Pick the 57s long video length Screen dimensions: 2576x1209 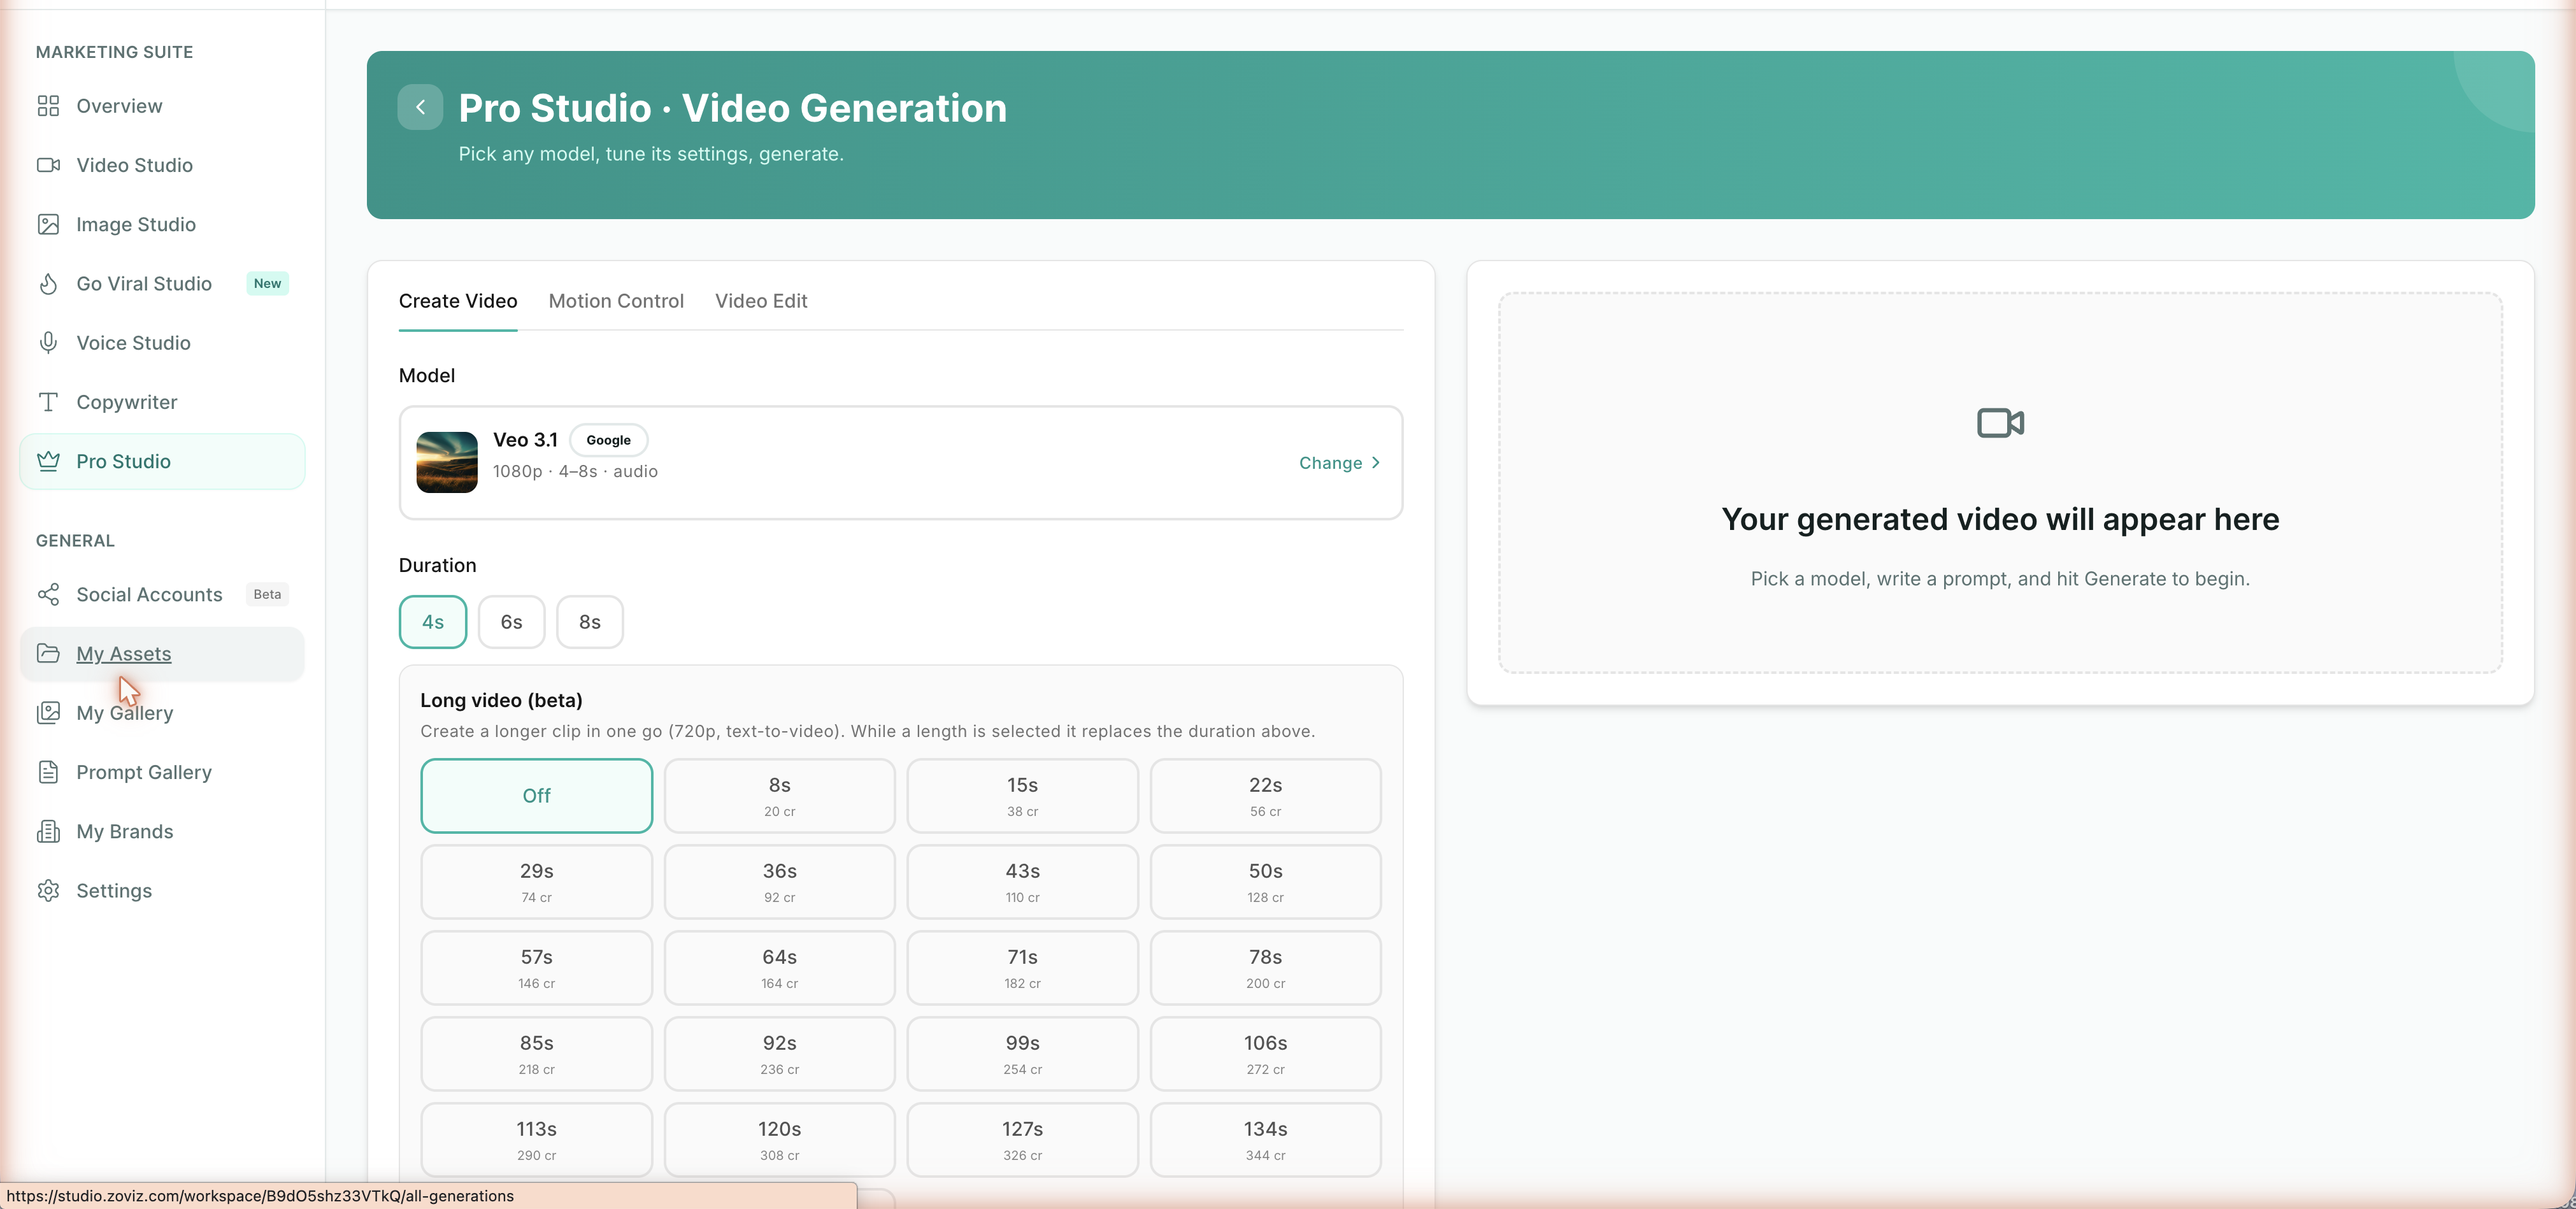536,968
